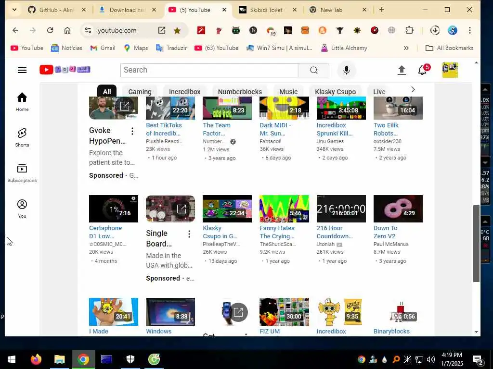Click the page vertical scrollbar thumb

(476, 244)
